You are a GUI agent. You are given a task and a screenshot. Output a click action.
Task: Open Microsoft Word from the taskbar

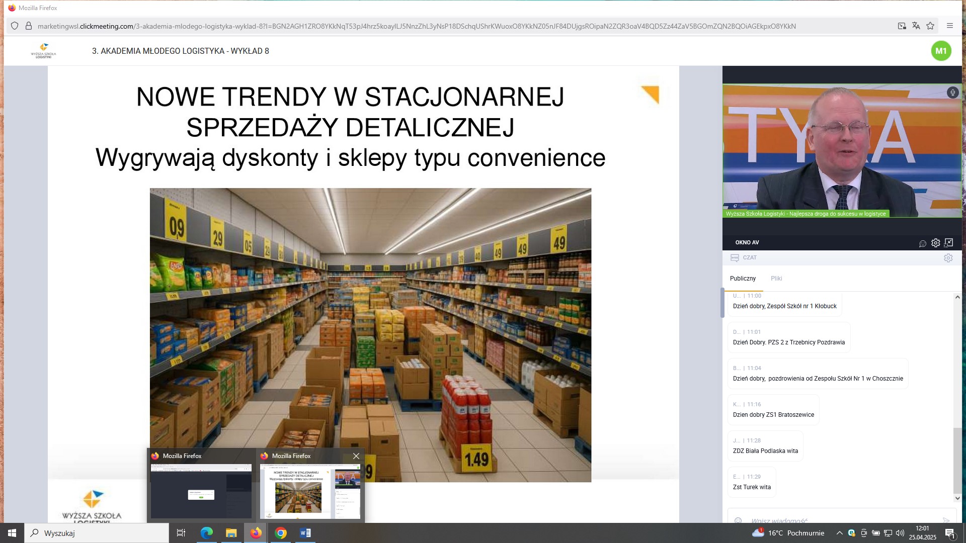click(x=305, y=533)
